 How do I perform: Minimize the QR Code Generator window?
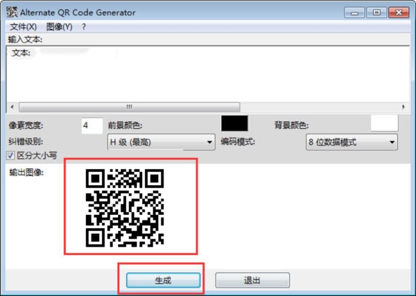(358, 12)
